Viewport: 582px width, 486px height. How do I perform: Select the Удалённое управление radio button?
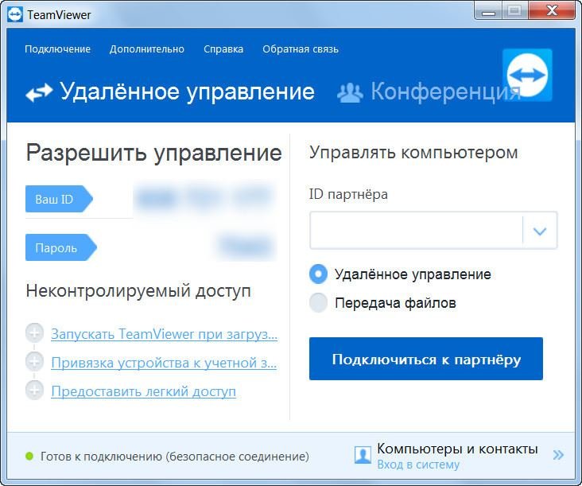coord(318,274)
